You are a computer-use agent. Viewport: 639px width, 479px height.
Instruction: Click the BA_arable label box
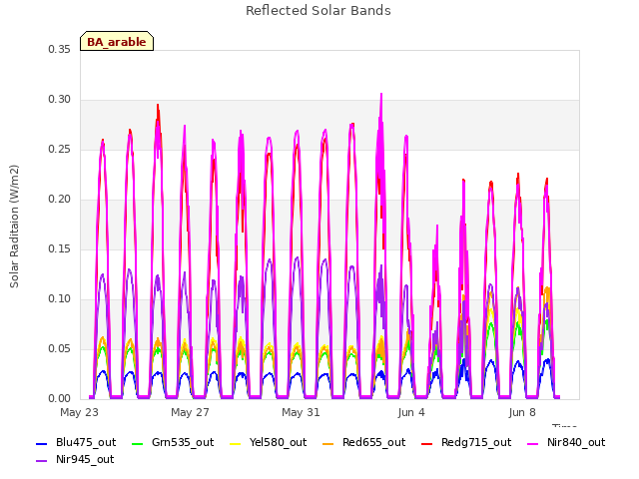click(x=117, y=41)
